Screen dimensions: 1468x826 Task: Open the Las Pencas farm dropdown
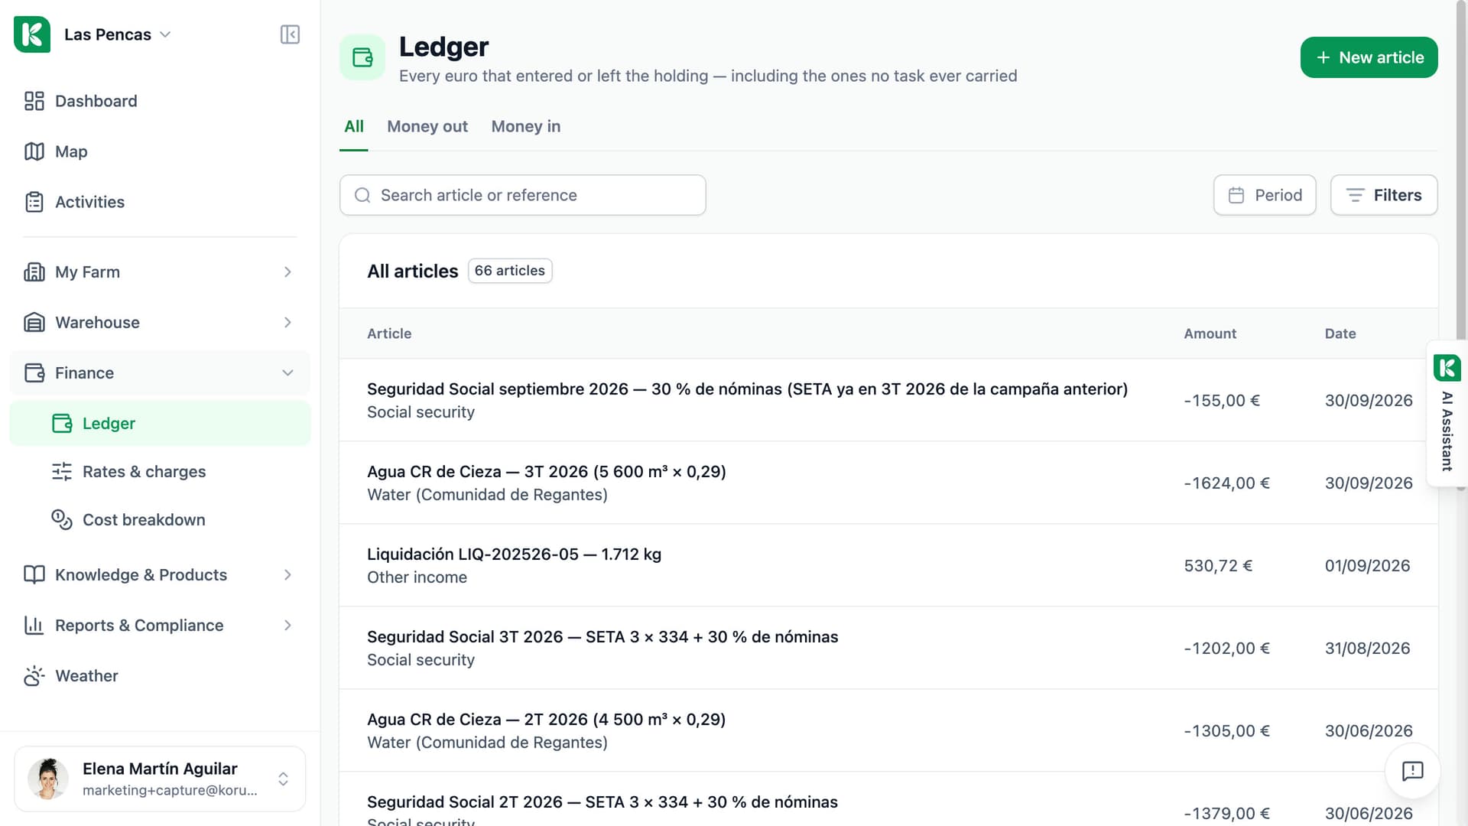coord(117,34)
